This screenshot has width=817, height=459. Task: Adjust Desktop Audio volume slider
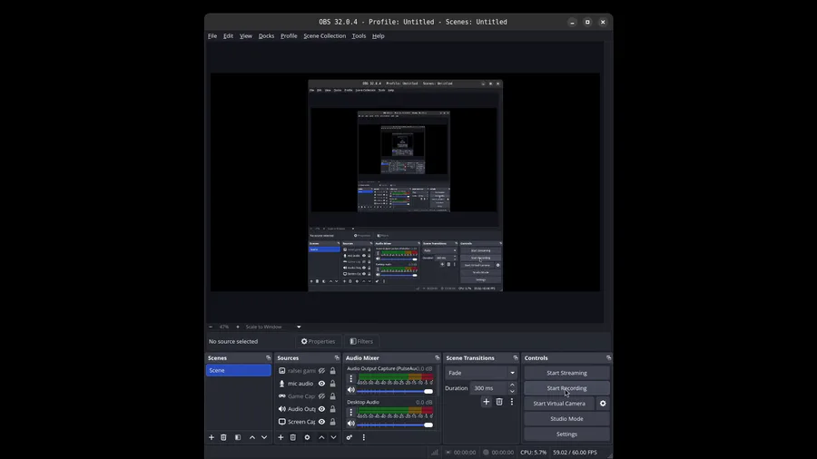(x=395, y=425)
